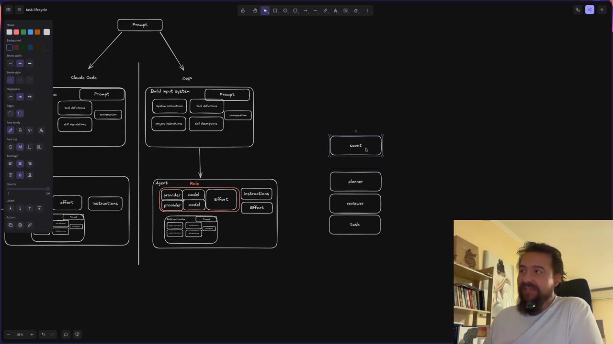613x344 pixels.
Task: Choose the Ellipse shape tool
Action: click(295, 11)
